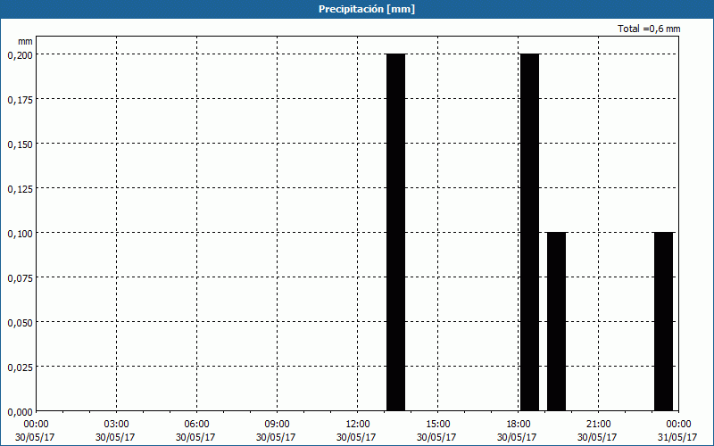
Task: Click the Precipitación [mm] title bar
Action: [x=357, y=9]
